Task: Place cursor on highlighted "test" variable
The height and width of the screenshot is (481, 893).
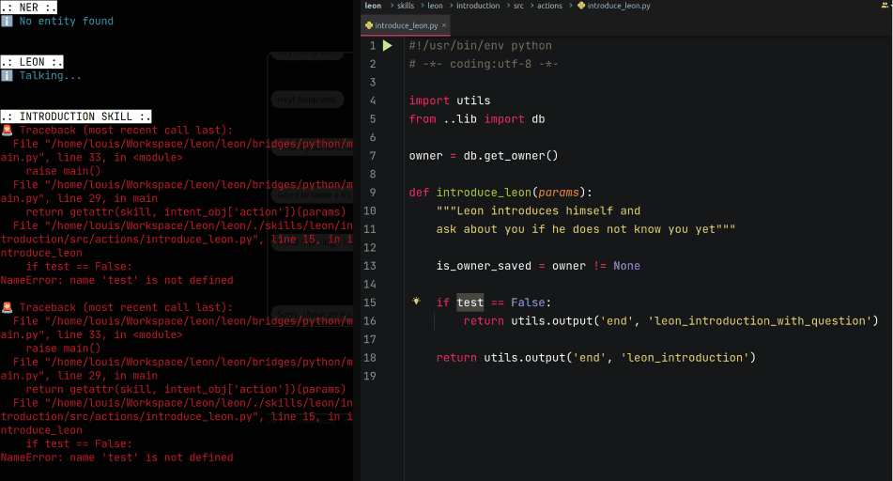Action: pos(470,303)
